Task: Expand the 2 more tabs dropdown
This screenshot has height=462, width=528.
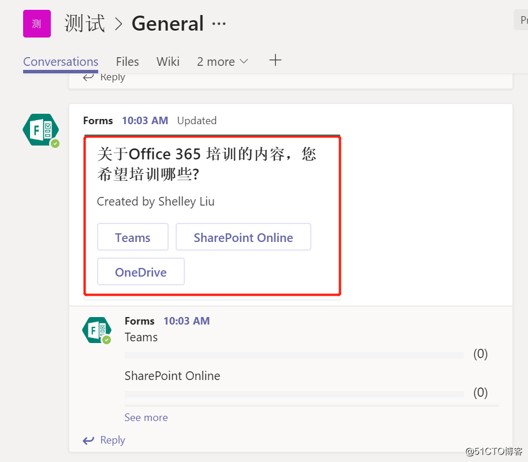Action: [x=222, y=62]
